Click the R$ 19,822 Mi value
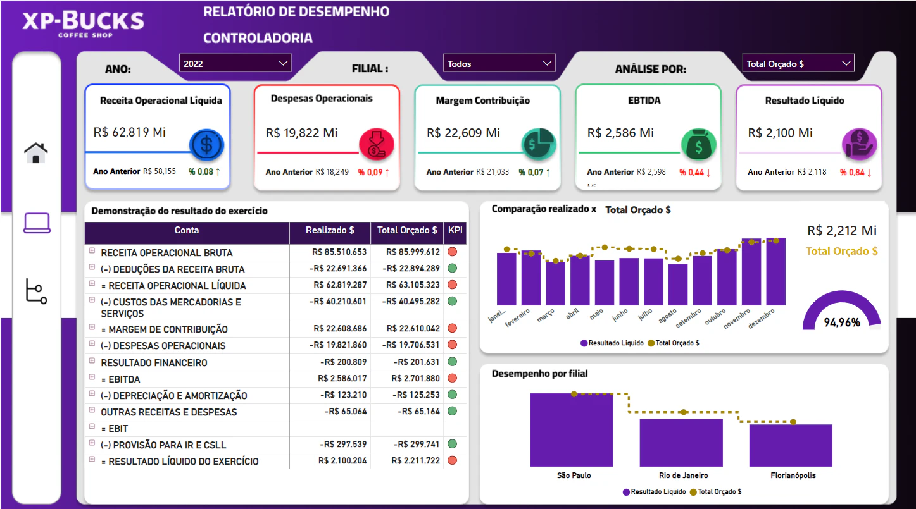 (301, 133)
